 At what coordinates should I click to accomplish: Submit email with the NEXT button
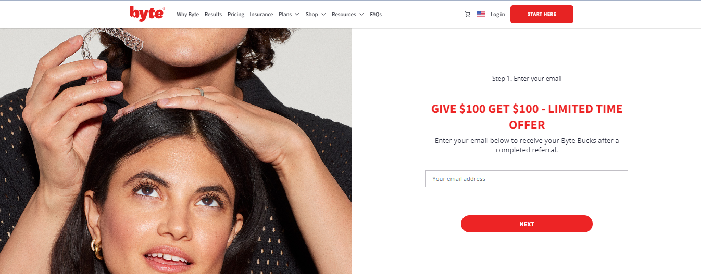(527, 224)
